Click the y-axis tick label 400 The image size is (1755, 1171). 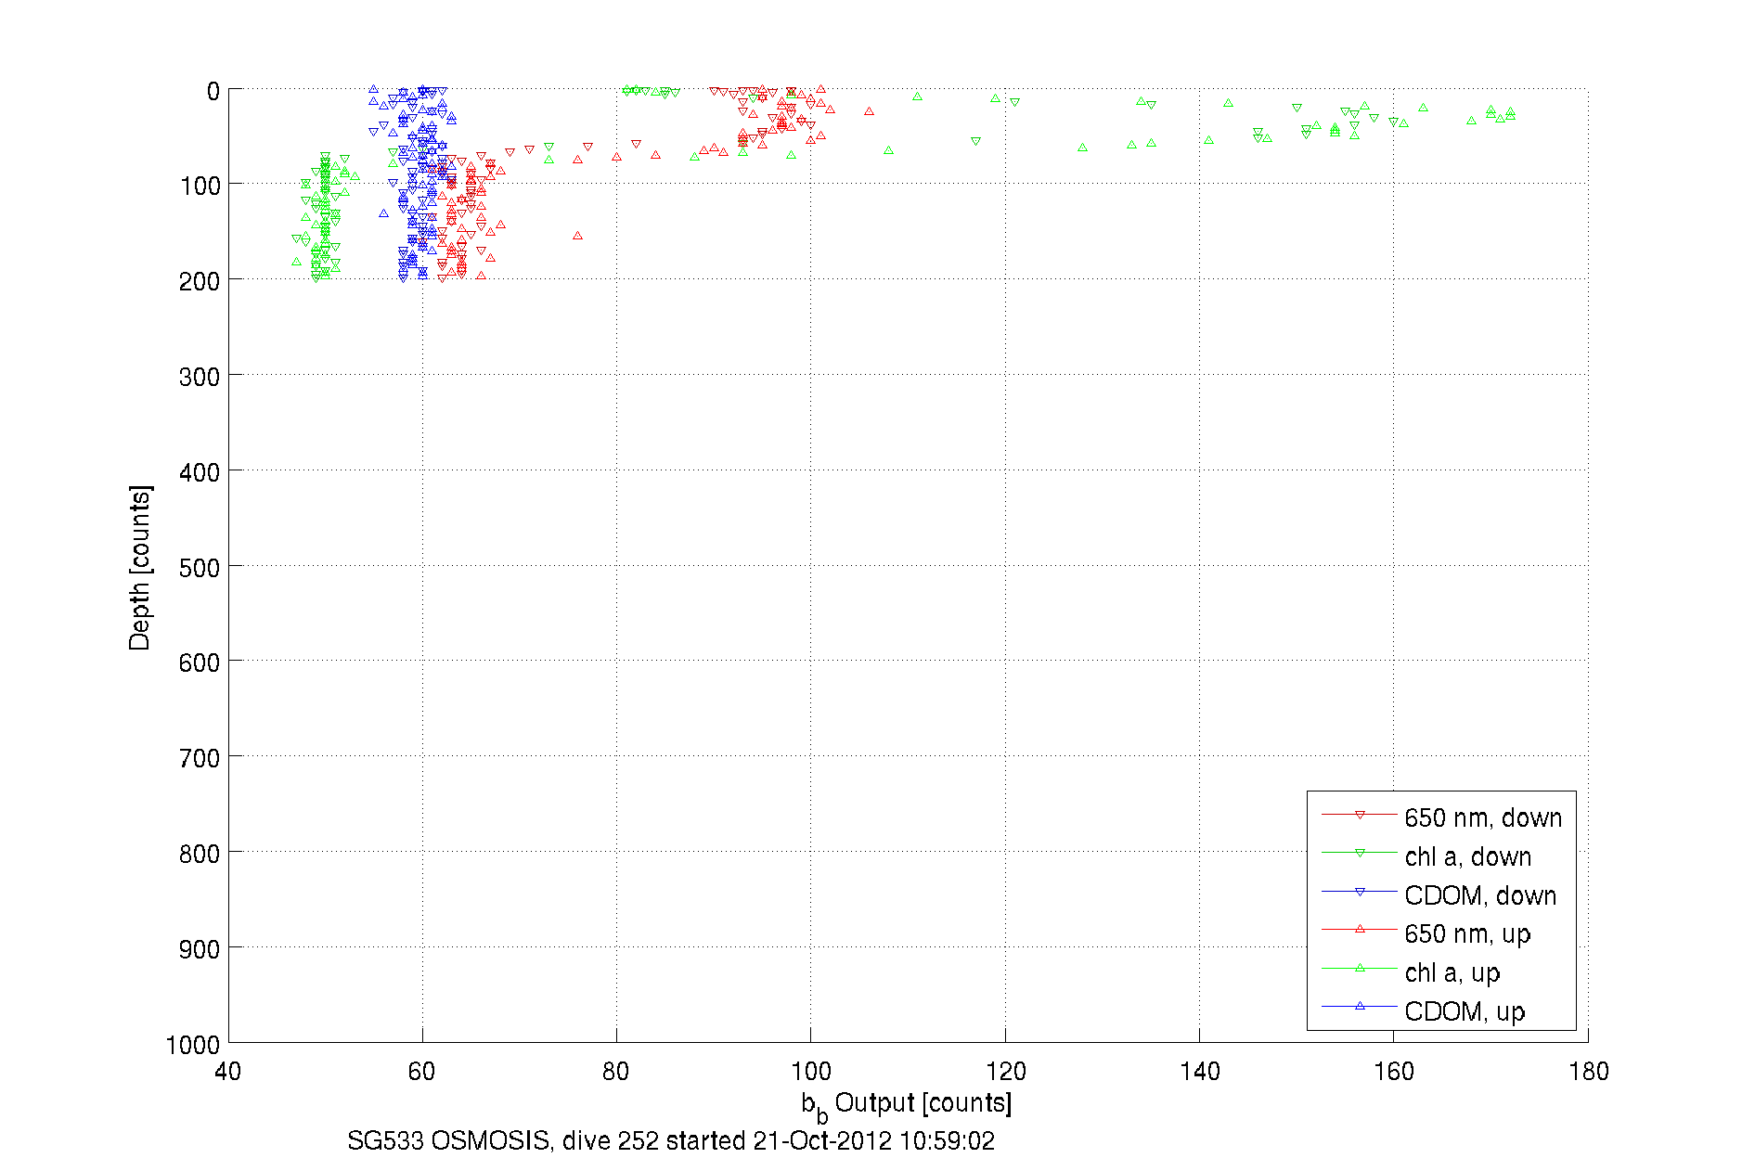200,473
